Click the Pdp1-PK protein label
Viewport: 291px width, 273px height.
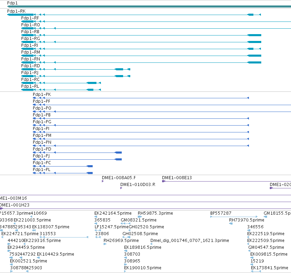(x=42, y=95)
